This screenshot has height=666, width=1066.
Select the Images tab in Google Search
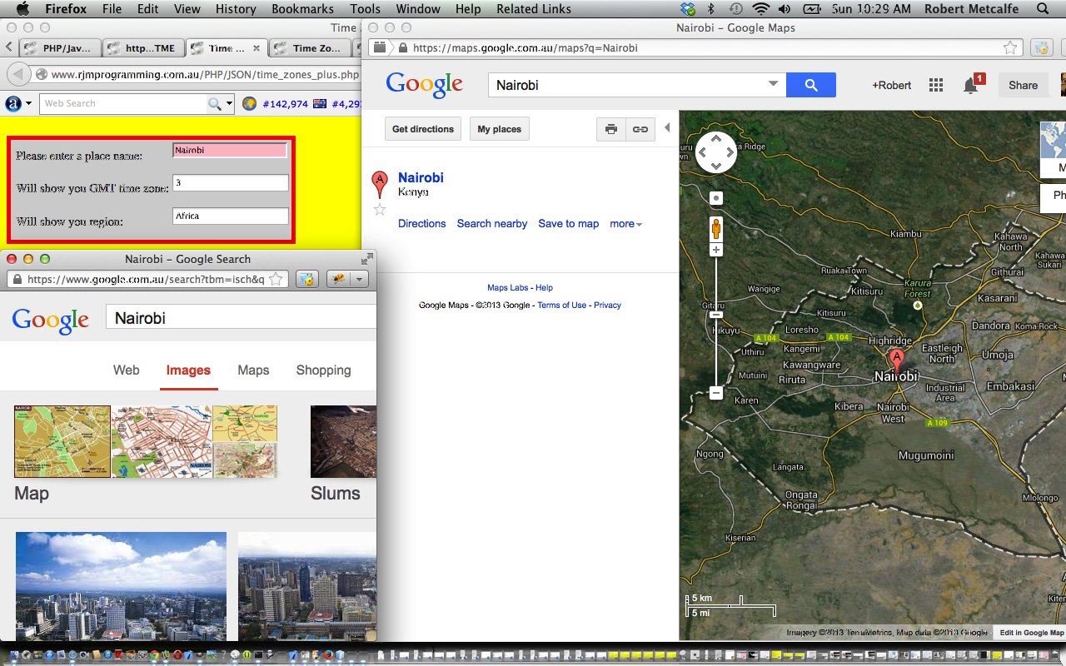[x=188, y=370]
